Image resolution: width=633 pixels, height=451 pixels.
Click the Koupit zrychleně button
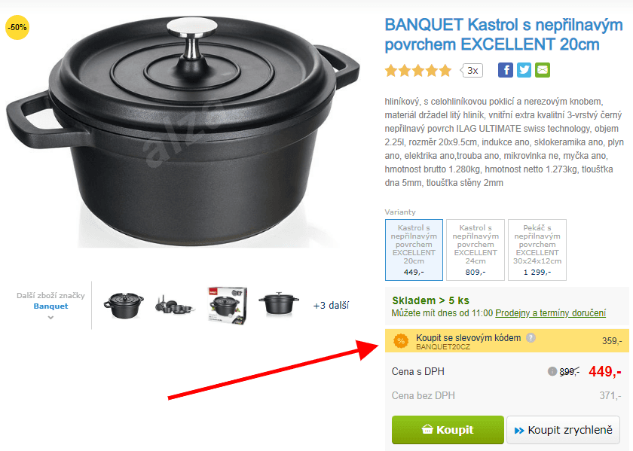pos(563,430)
